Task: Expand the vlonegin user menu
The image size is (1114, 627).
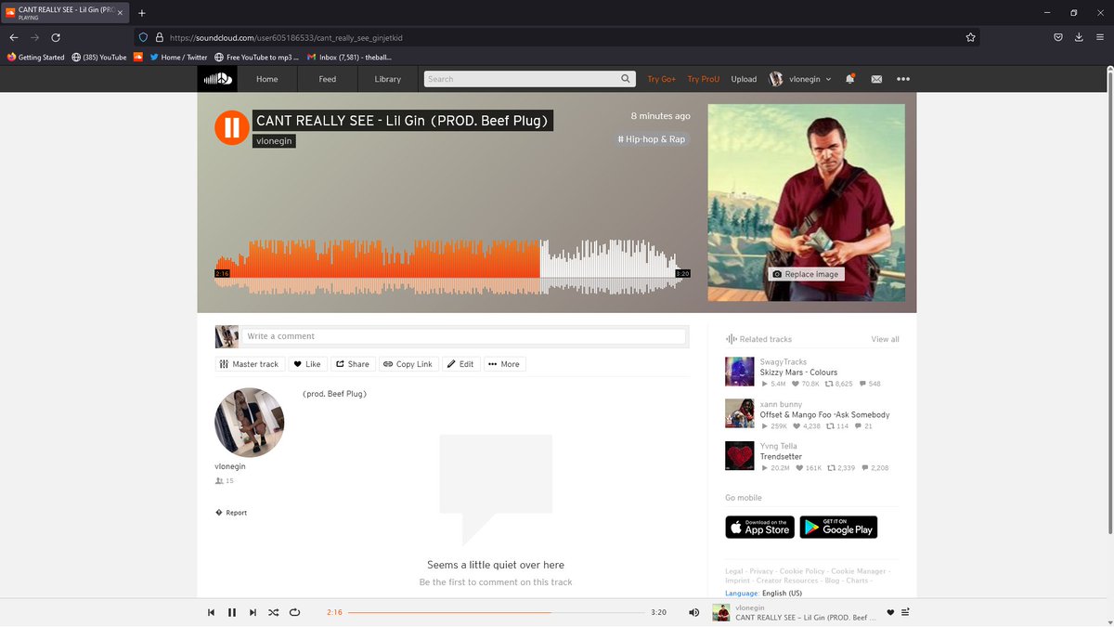Action: 800,79
